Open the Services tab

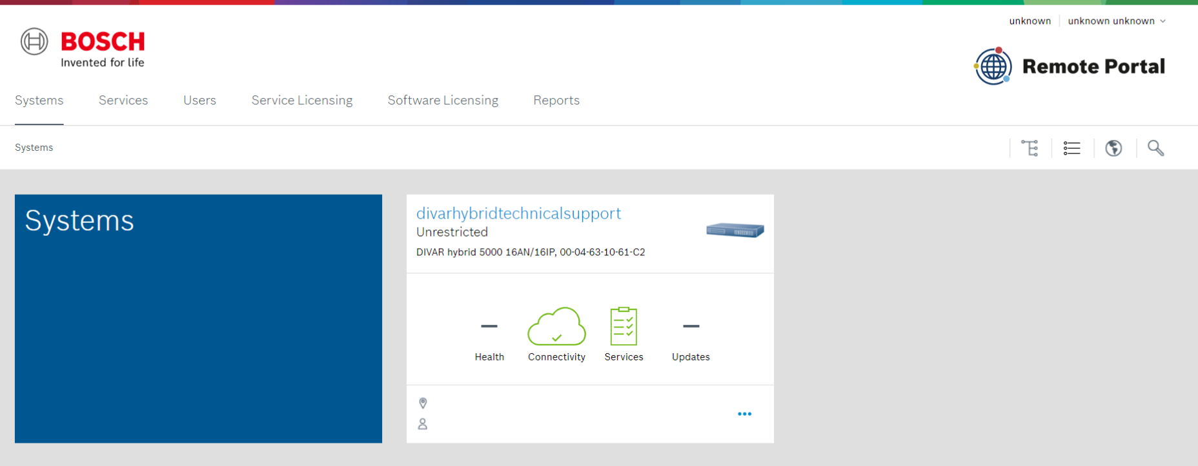123,101
